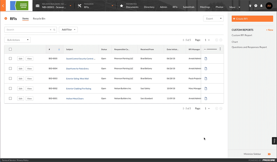
Task: Switch to the Recycle Bin tab
Action: coord(39,19)
